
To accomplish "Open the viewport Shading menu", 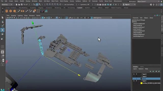I will (13, 16).
